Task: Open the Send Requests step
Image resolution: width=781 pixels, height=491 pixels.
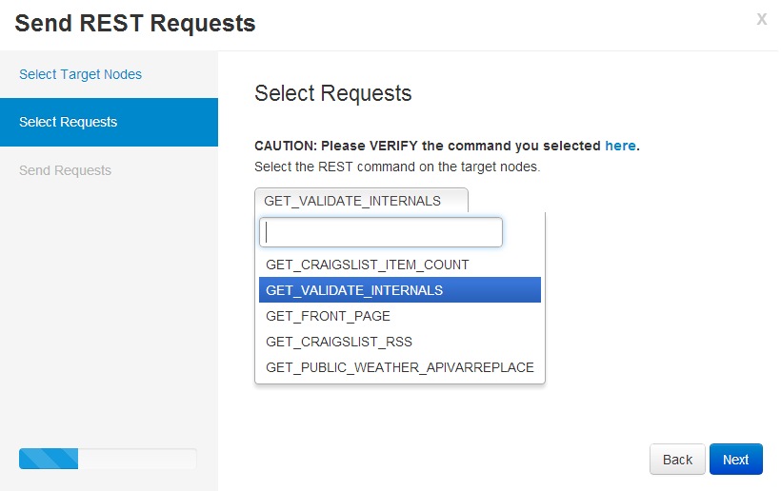Action: pyautogui.click(x=65, y=170)
